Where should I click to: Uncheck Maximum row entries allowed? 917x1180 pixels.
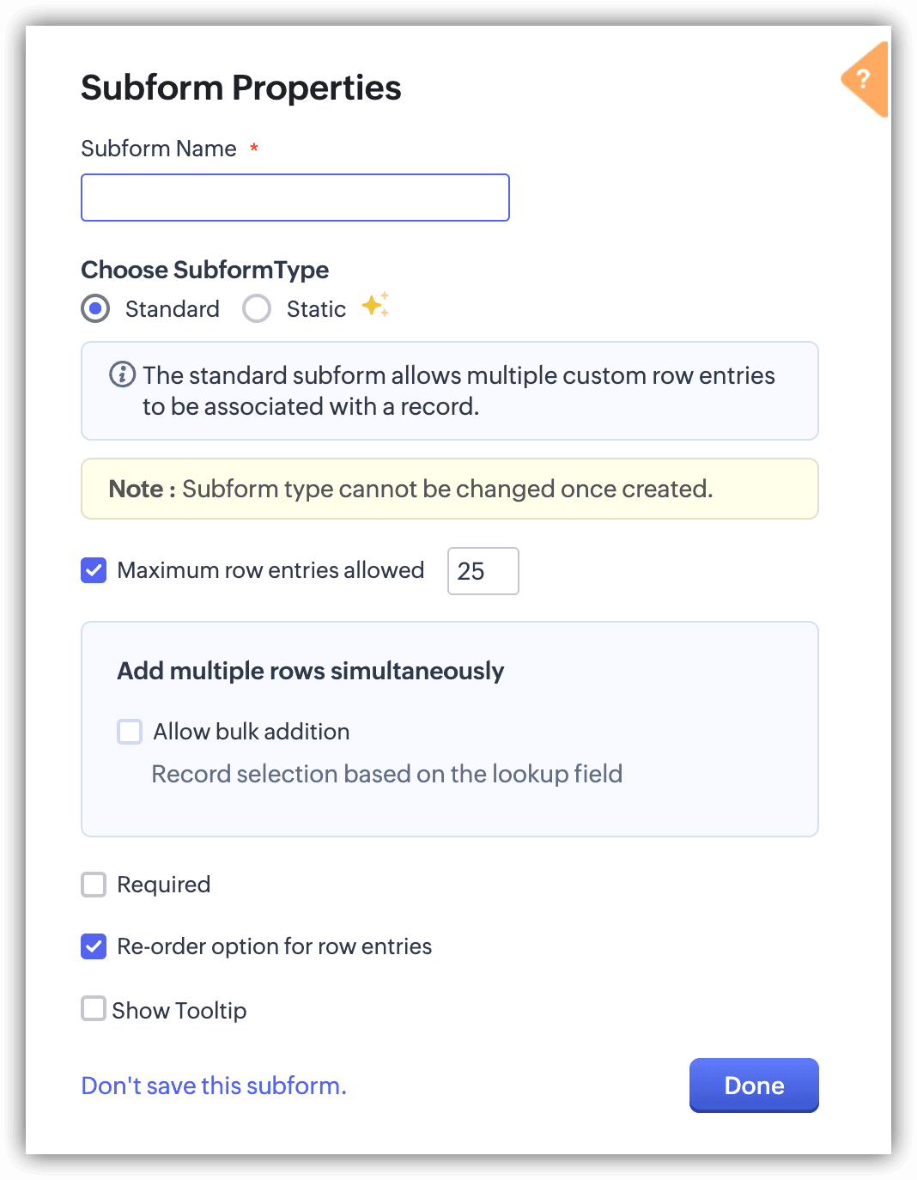pyautogui.click(x=94, y=570)
